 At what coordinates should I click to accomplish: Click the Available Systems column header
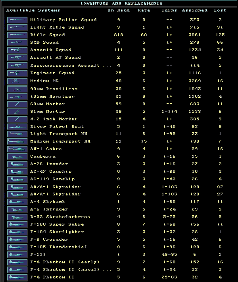33,10
